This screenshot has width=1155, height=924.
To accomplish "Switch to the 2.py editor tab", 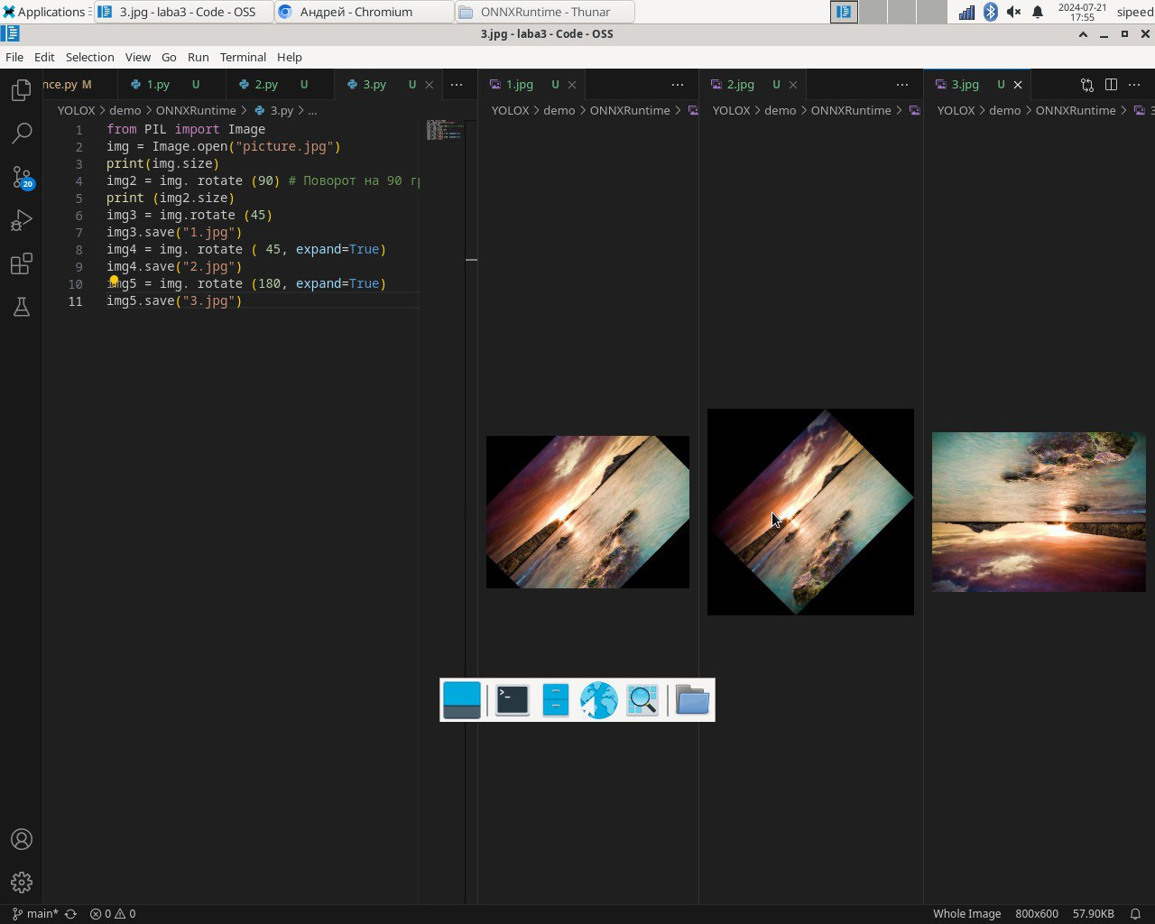I will (265, 85).
